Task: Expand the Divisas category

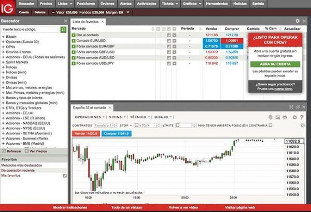Action: (3, 78)
